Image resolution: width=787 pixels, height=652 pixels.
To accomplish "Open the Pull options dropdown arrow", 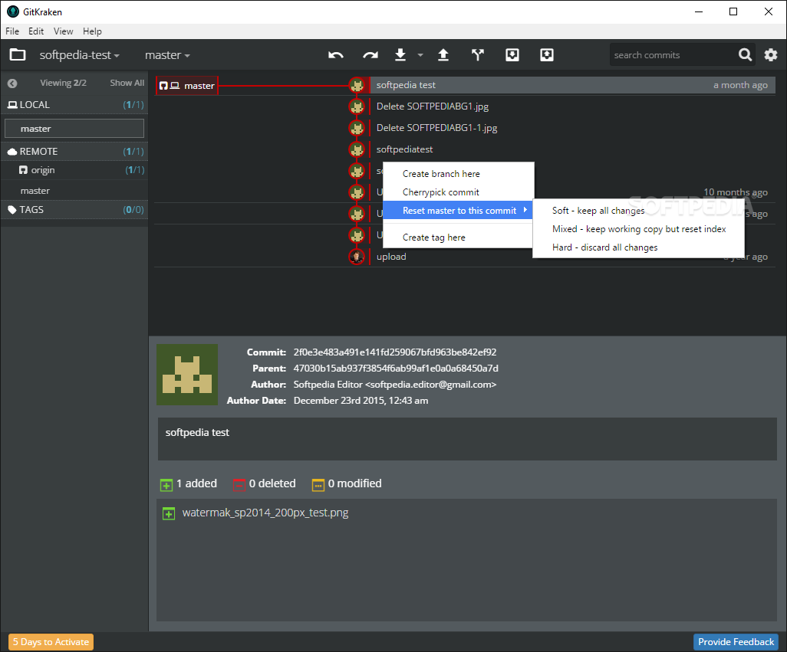I will tap(420, 55).
